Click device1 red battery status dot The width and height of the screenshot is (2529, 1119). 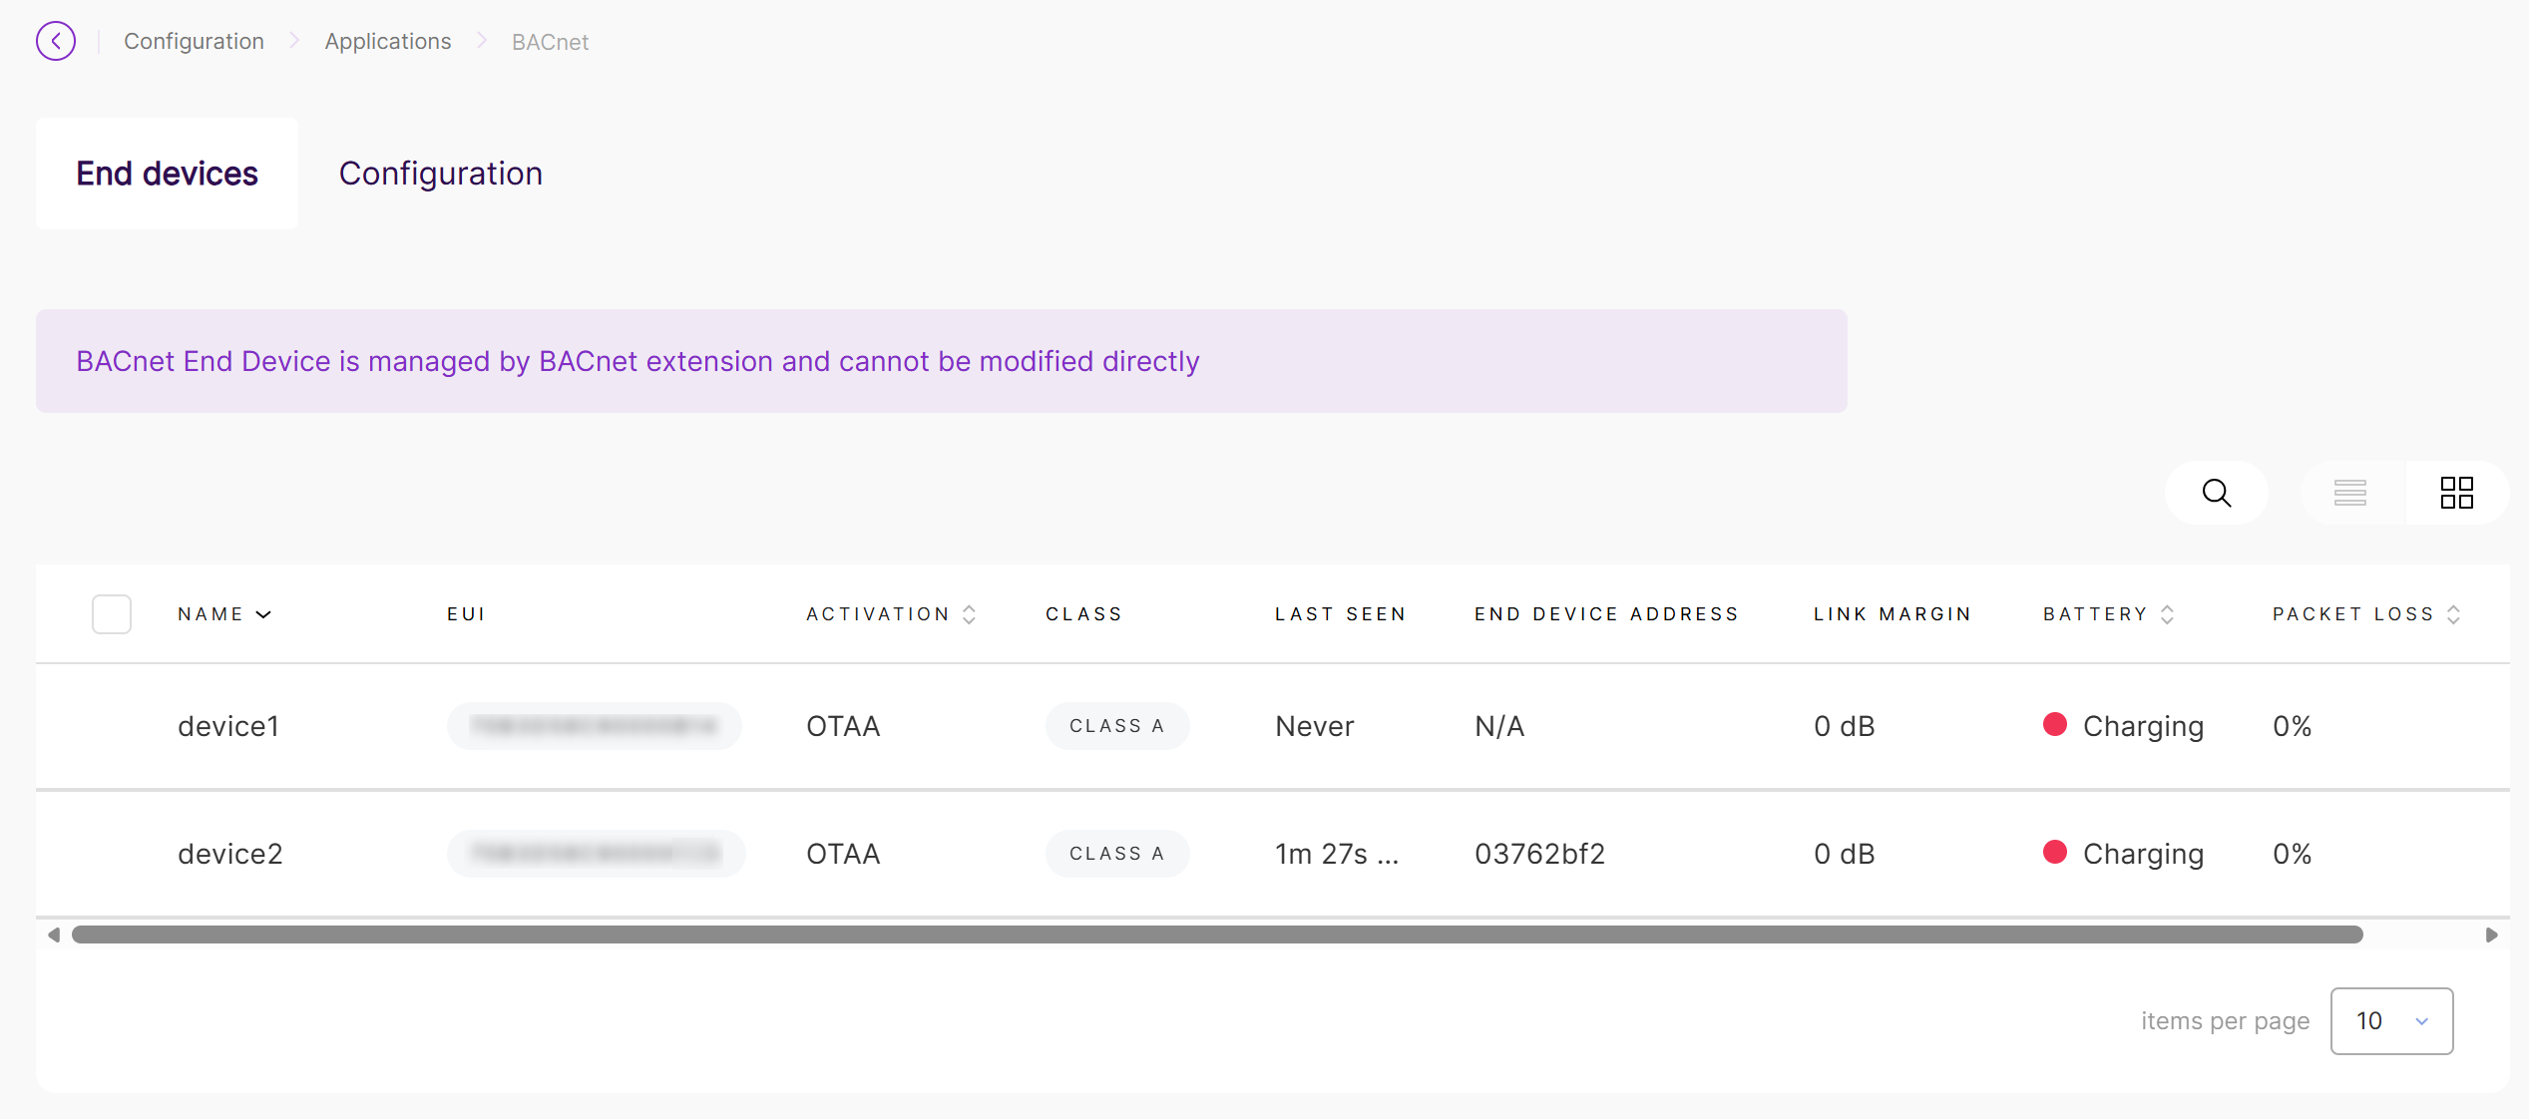[x=2055, y=725]
